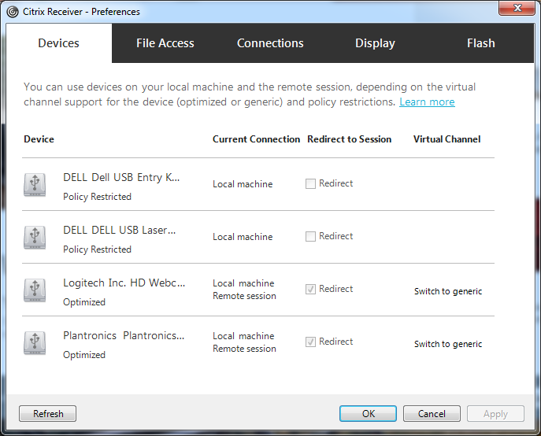The width and height of the screenshot is (541, 436).
Task: Open the Learn more link
Action: pos(427,102)
